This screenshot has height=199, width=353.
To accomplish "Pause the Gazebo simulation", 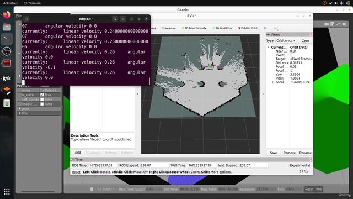I will click(x=92, y=189).
